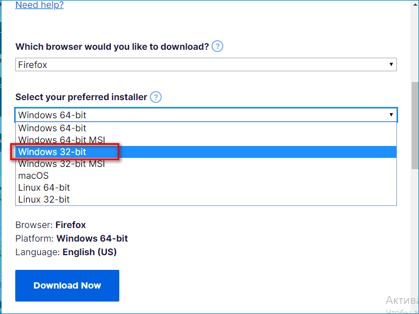
Task: Choose macOS from the installer list
Action: [x=33, y=176]
